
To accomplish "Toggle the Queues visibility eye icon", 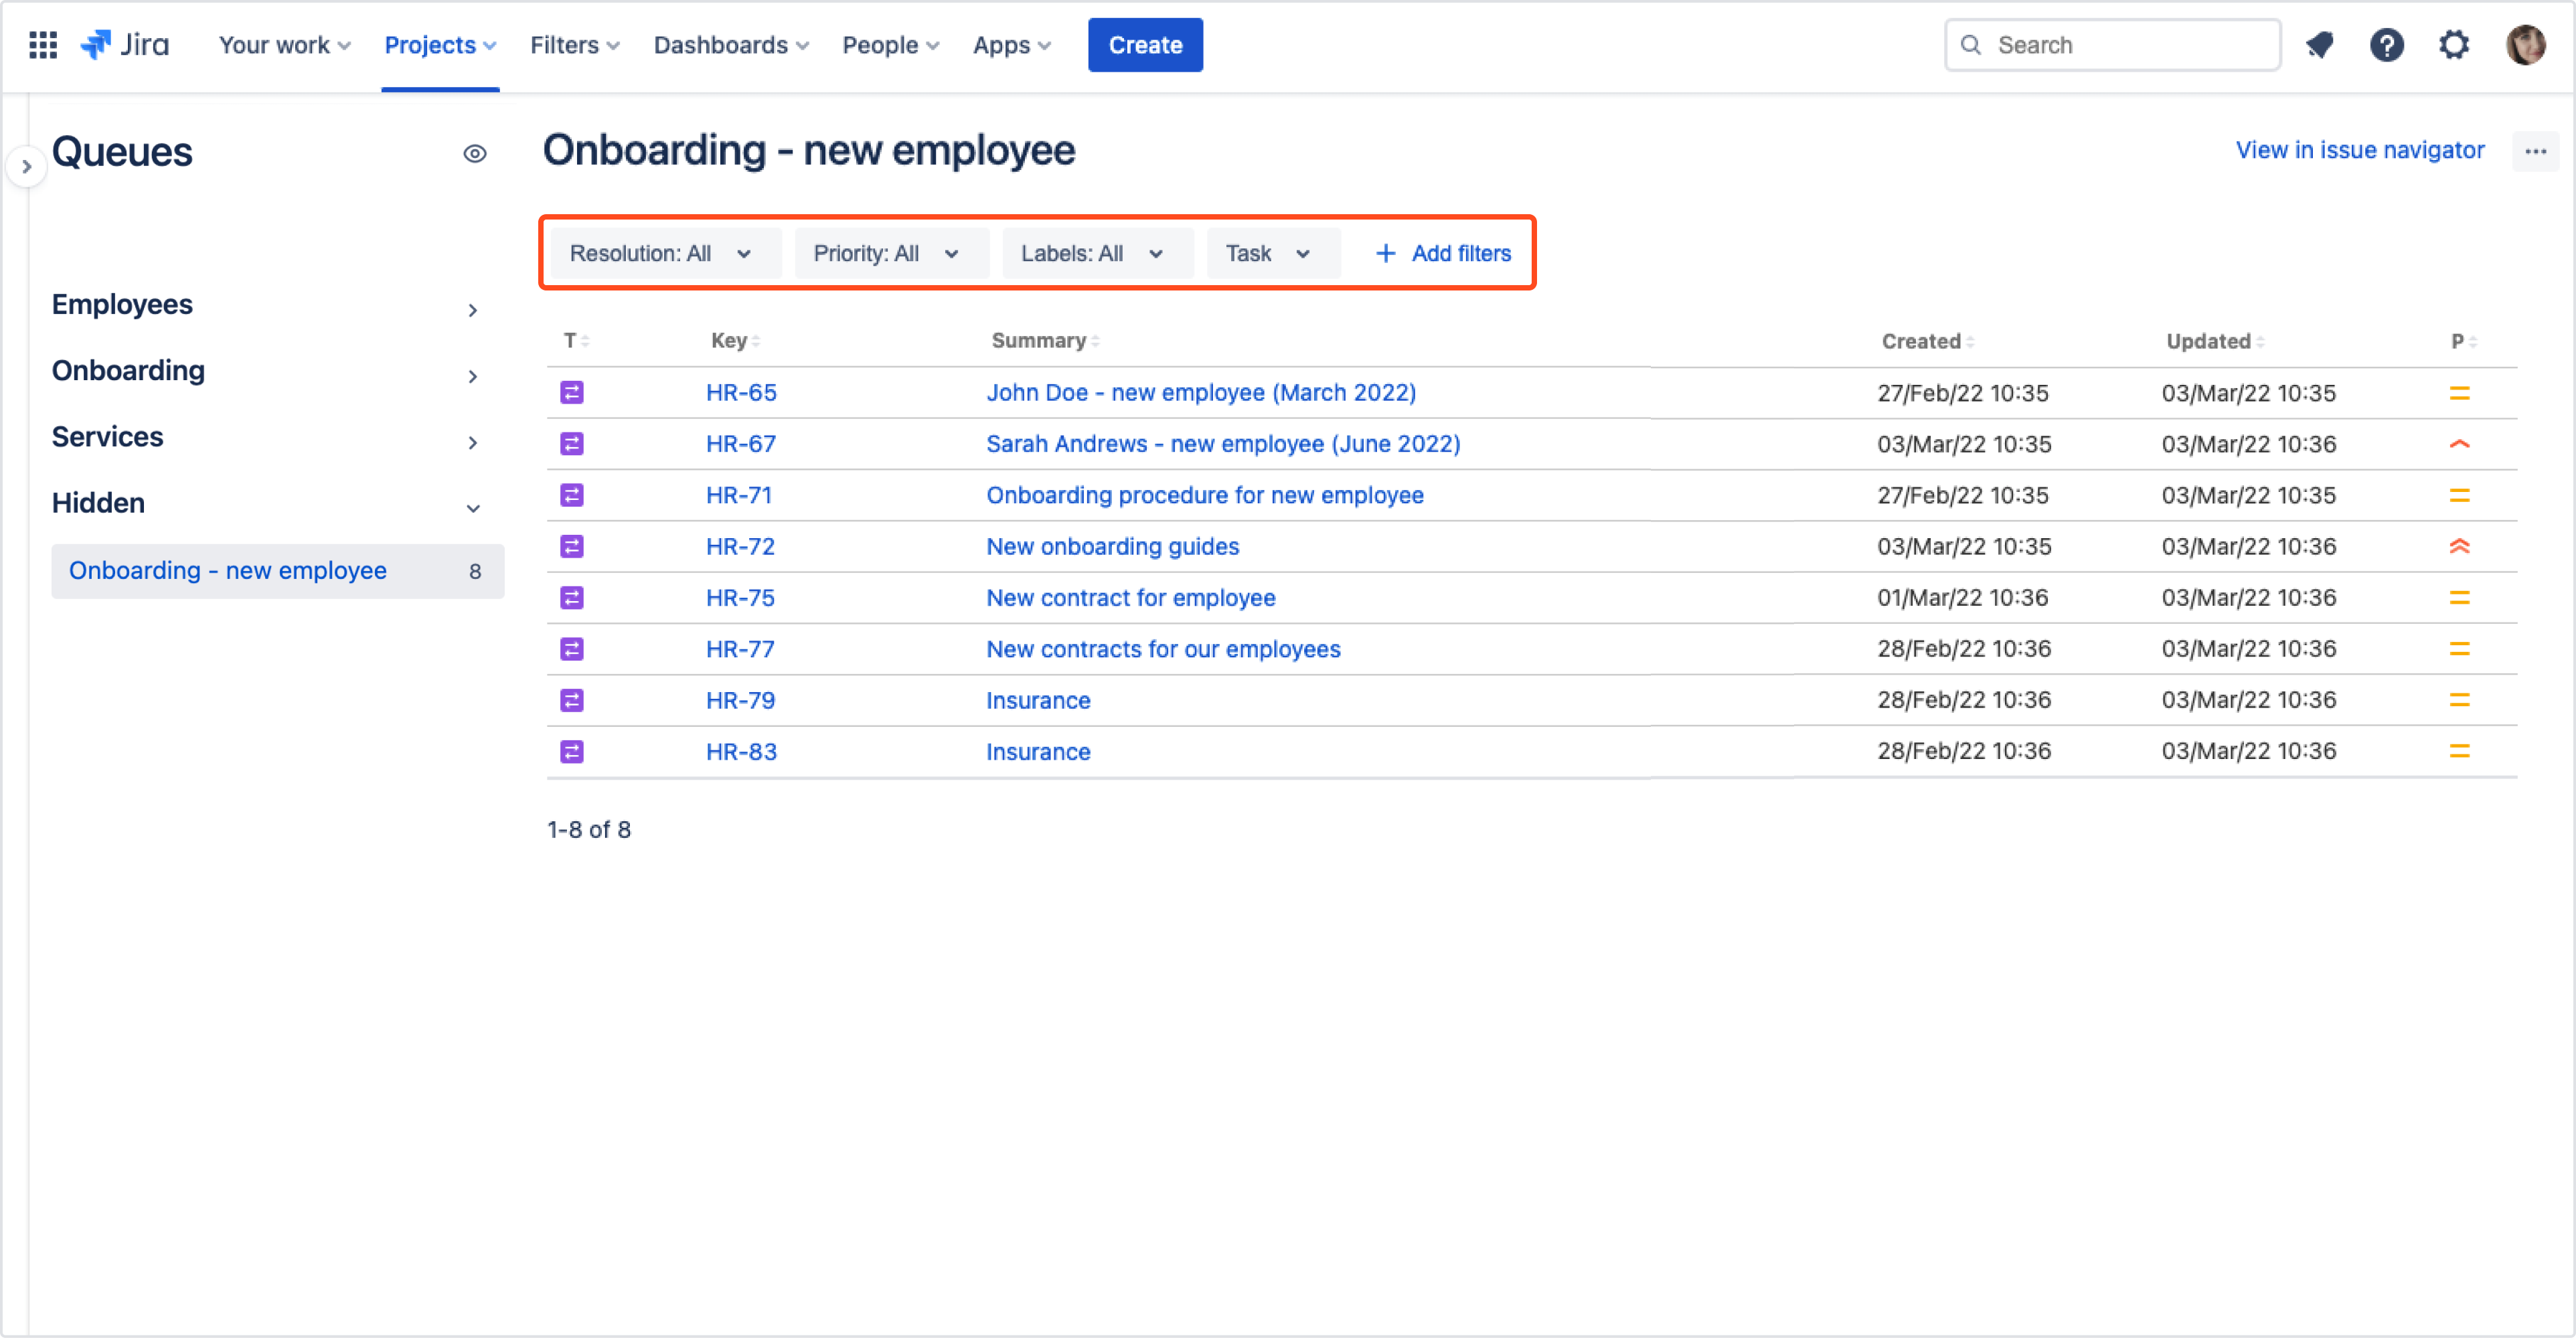I will 475,154.
